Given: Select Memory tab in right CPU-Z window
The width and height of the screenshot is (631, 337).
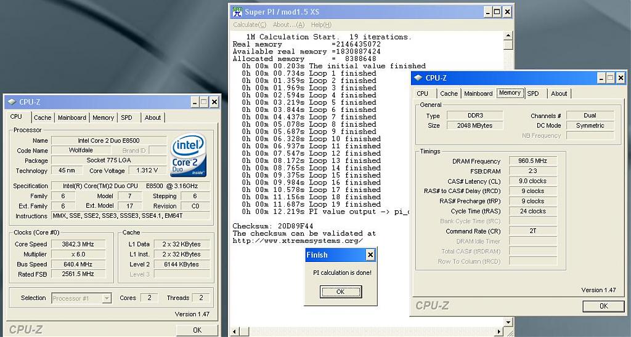Looking at the screenshot, I should click(510, 93).
